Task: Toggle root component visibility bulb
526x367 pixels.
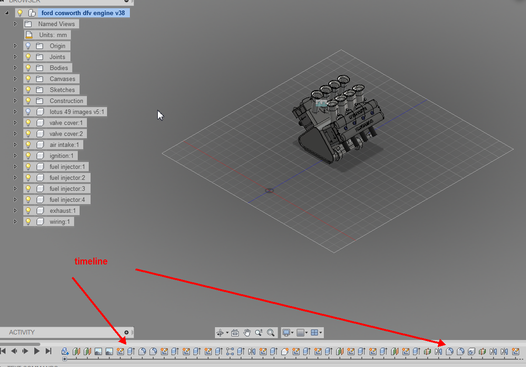Action: 20,13
